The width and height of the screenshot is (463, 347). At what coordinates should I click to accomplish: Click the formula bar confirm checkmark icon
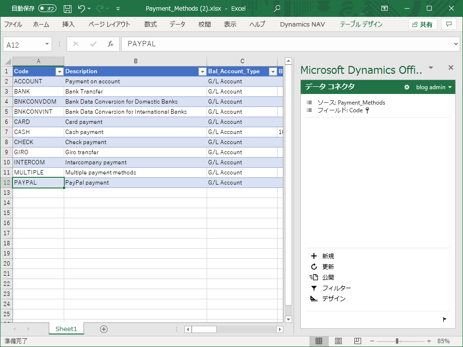point(93,44)
